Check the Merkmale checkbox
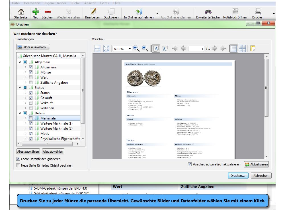This screenshot has width=285, height=210. (x=31, y=118)
